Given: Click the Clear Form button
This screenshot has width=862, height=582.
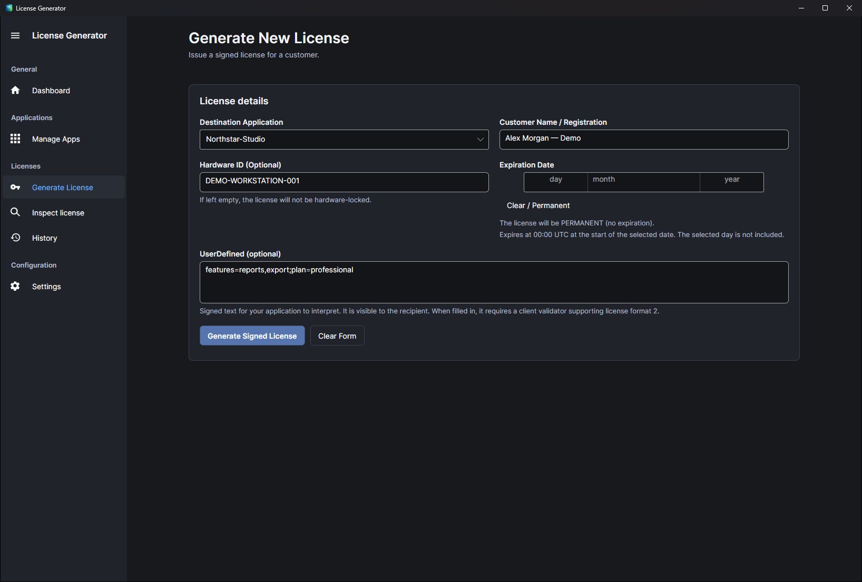Looking at the screenshot, I should tap(337, 336).
